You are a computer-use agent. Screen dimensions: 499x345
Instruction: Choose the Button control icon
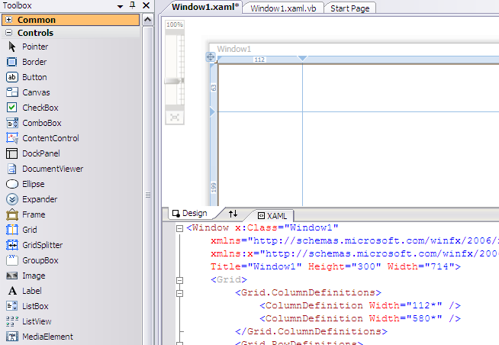(x=11, y=77)
